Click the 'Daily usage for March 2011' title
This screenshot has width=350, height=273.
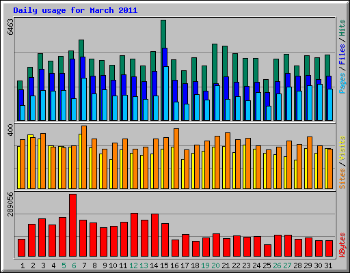point(75,10)
